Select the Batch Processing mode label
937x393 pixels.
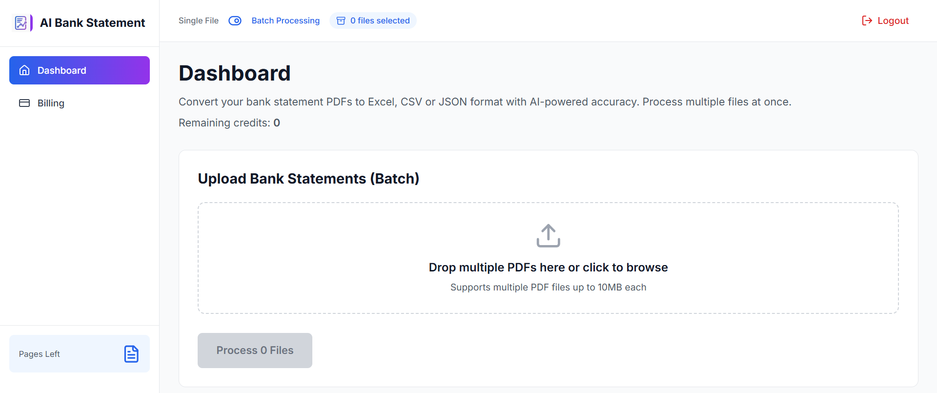coord(285,21)
